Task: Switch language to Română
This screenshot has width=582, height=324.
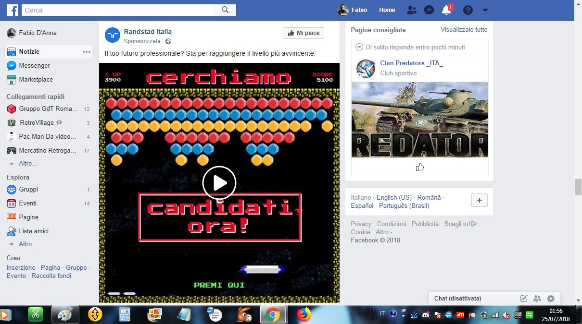Action: [x=429, y=198]
